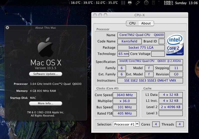Viewport: 199px width, 139px height.
Task: Click the castle tower menu bar icon
Action: click(x=153, y=3)
